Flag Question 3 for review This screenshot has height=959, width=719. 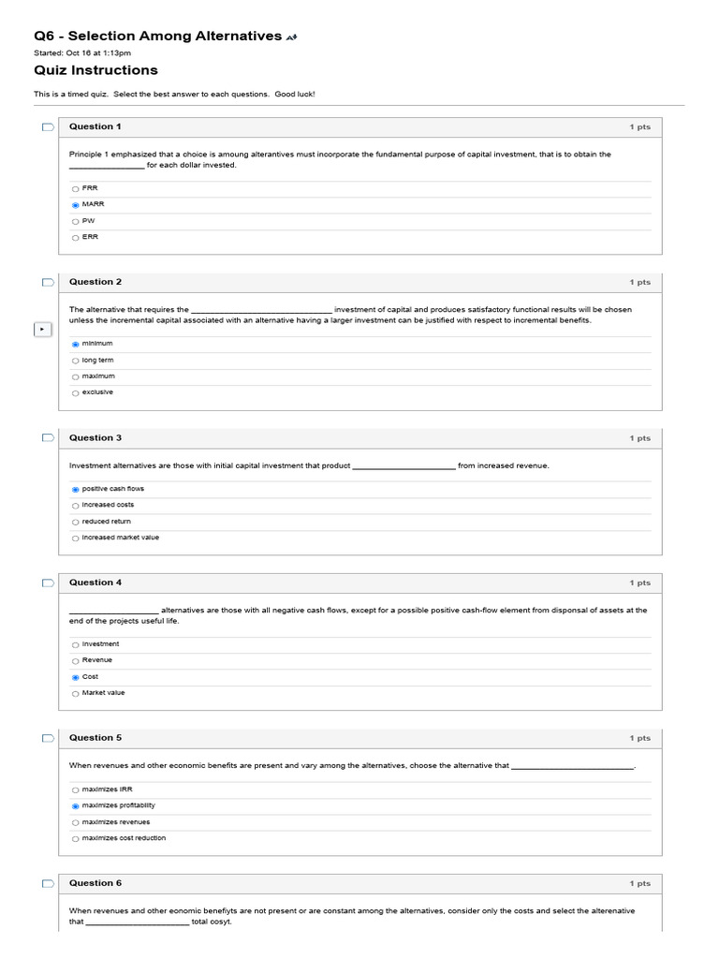pos(48,438)
